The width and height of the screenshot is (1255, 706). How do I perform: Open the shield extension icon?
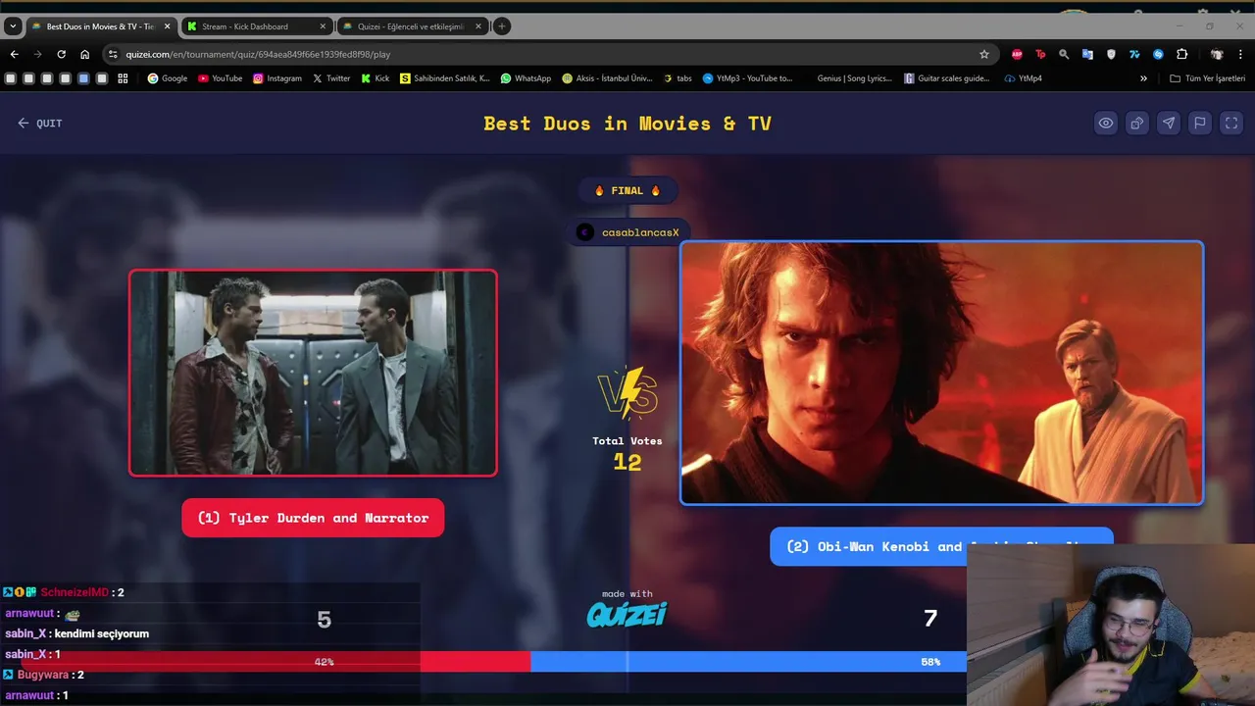(1111, 54)
